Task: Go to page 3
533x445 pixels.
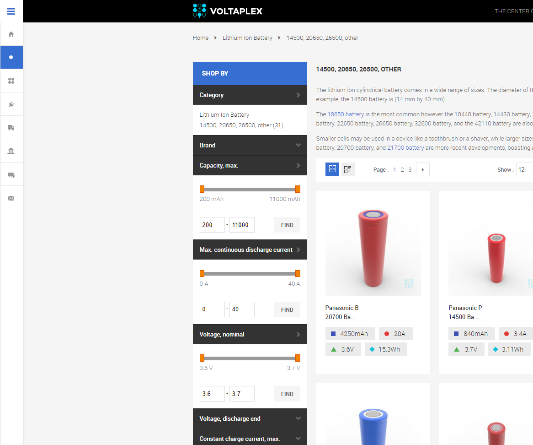Action: point(410,169)
